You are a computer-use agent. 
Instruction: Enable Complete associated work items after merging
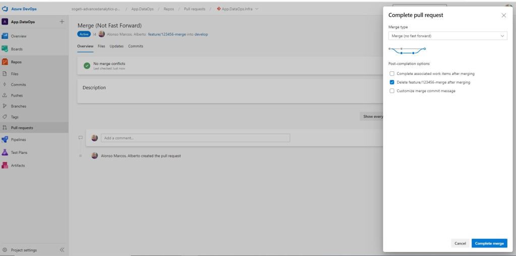[x=392, y=74]
